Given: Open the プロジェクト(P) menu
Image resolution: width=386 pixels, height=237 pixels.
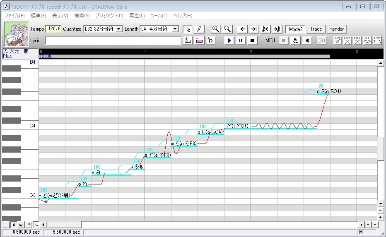Looking at the screenshot, I should [109, 16].
